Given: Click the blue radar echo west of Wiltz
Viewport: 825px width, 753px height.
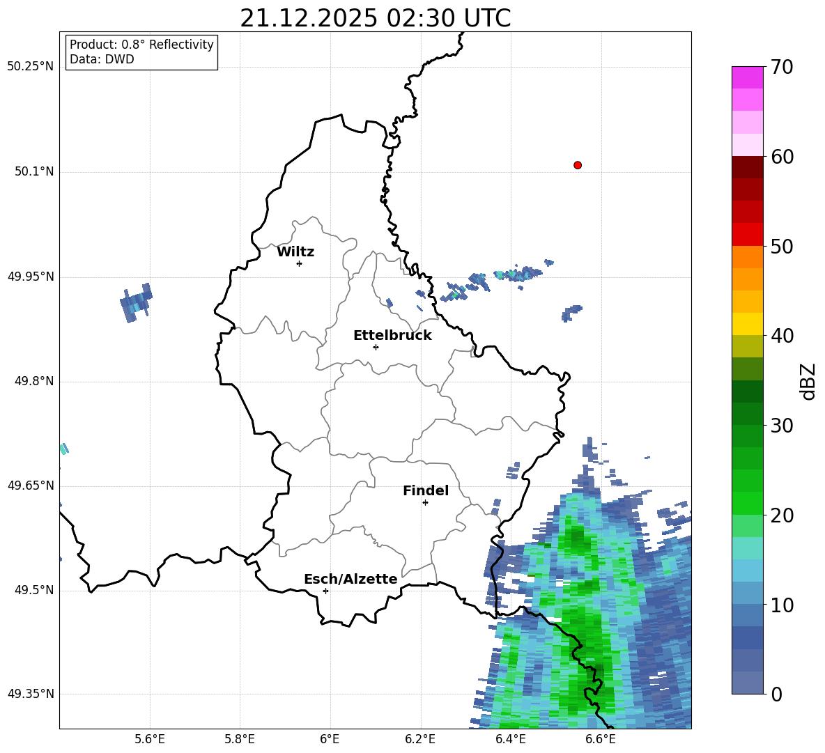Looking at the screenshot, I should (136, 302).
